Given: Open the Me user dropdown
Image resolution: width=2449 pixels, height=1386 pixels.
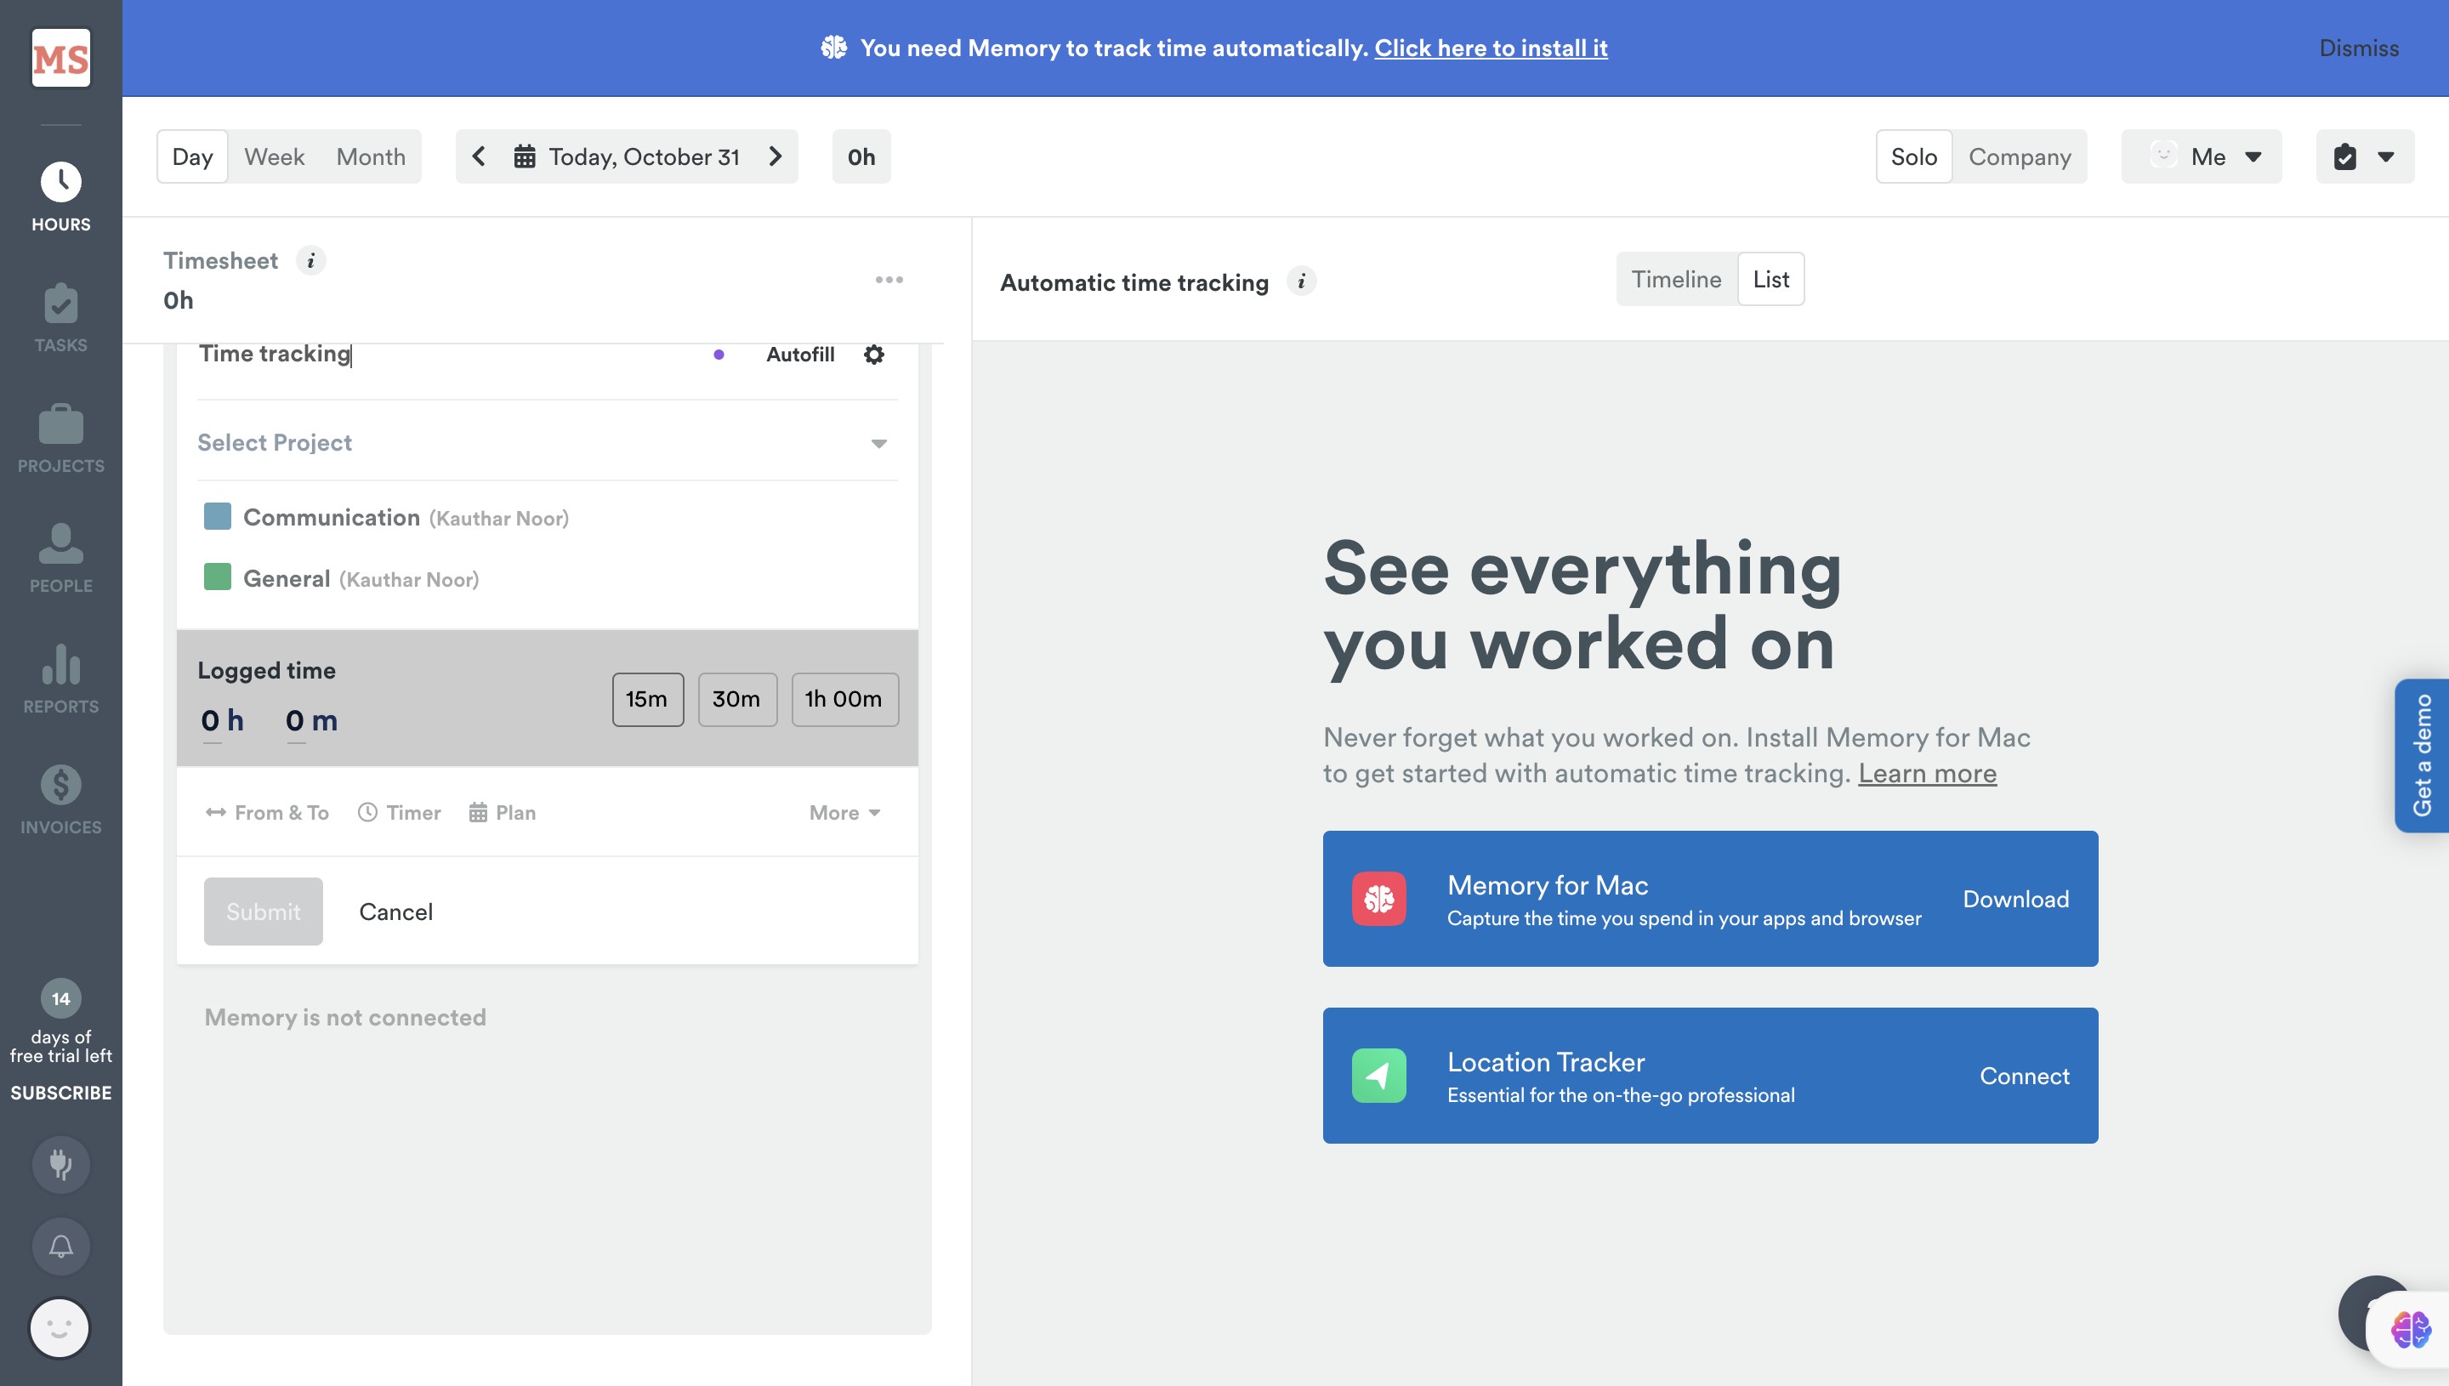Looking at the screenshot, I should click(x=2202, y=156).
